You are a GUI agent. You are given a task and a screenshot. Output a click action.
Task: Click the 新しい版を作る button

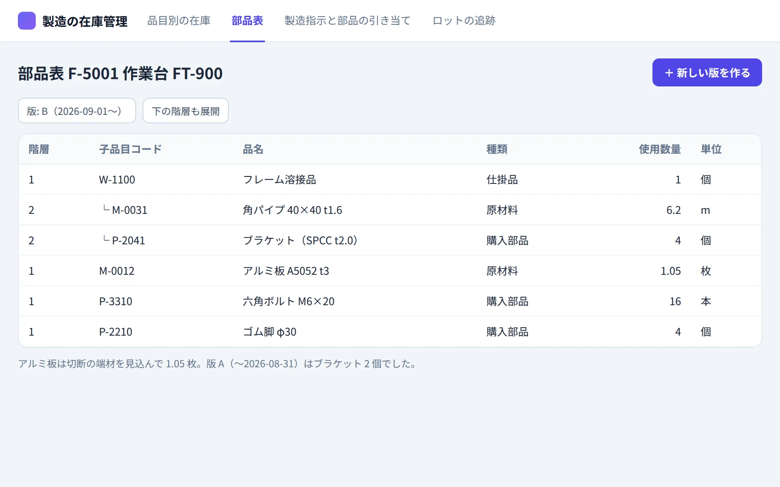tap(707, 73)
